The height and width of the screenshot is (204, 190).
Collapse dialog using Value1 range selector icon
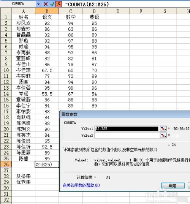tap(163, 128)
